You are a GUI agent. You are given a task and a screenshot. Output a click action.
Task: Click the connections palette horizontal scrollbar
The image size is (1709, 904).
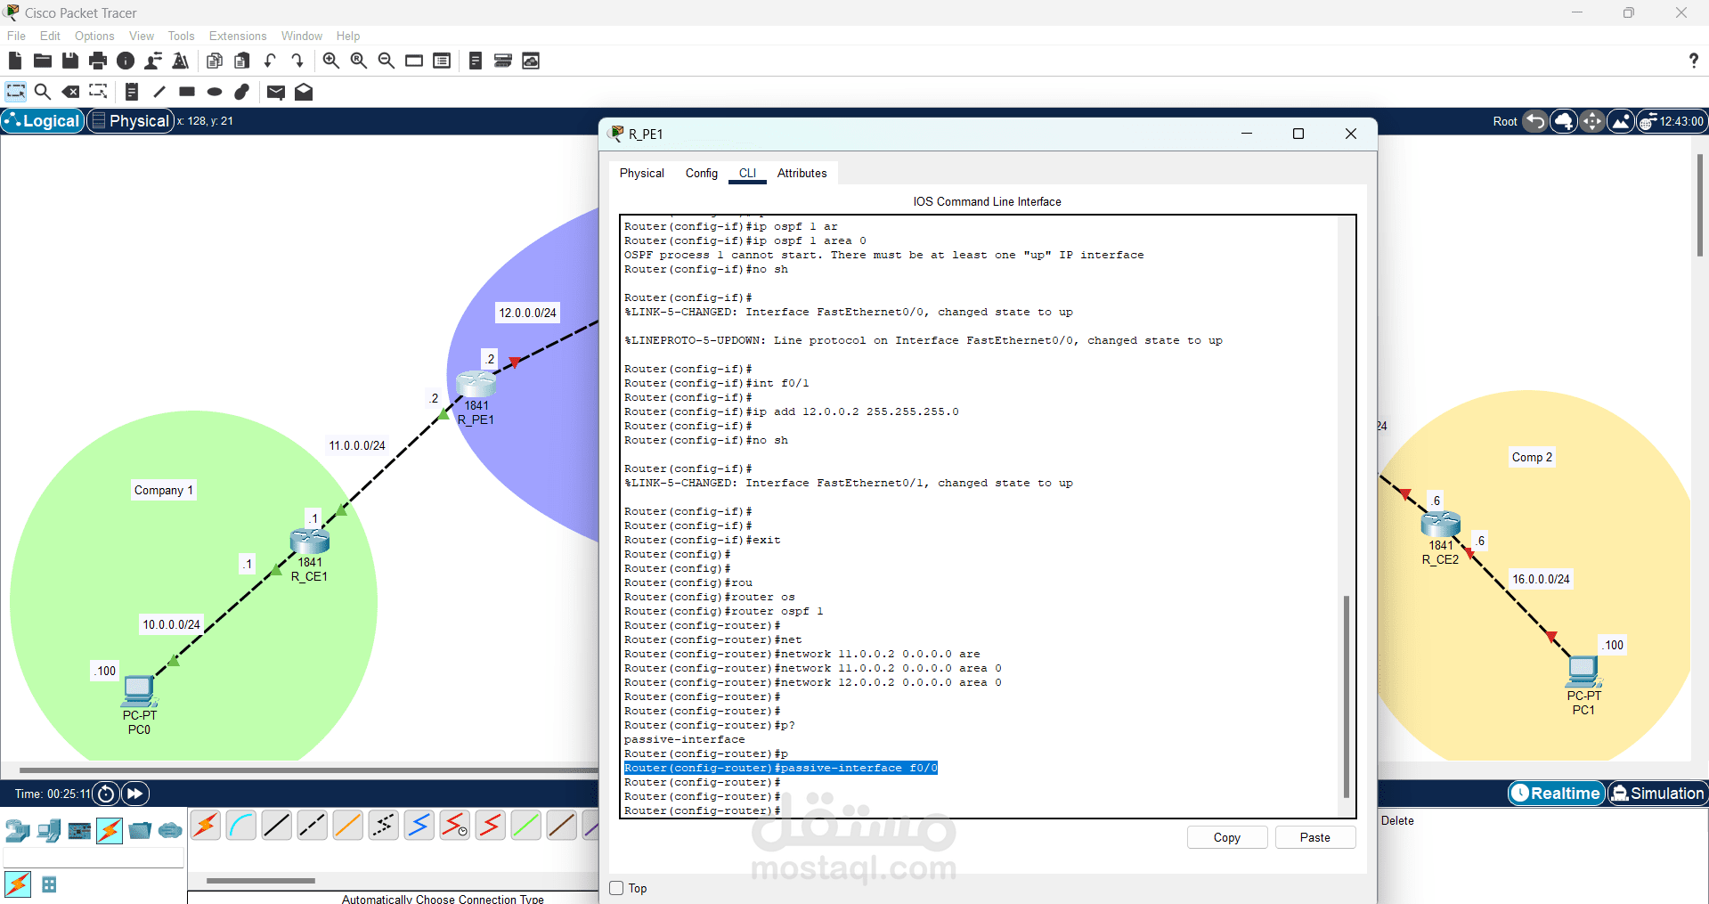(x=261, y=881)
